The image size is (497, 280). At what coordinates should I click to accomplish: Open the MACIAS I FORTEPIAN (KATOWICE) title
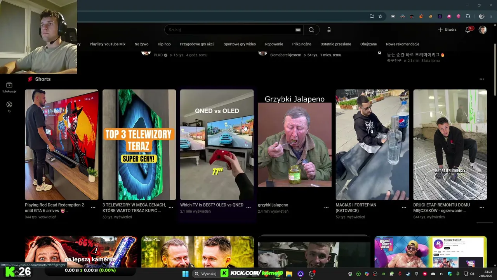click(356, 208)
